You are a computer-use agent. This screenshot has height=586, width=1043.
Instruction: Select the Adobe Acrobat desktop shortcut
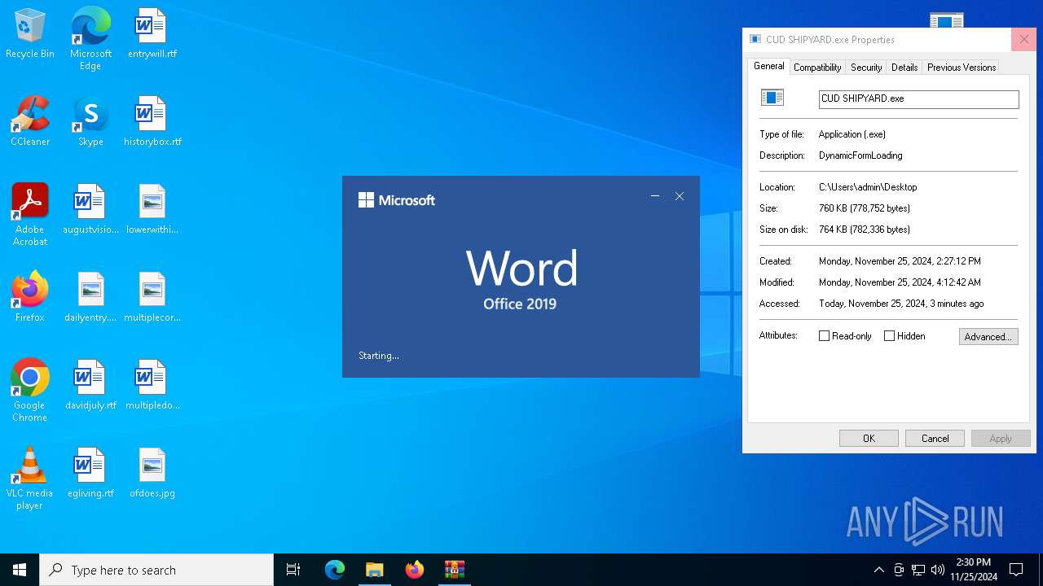[x=30, y=215]
